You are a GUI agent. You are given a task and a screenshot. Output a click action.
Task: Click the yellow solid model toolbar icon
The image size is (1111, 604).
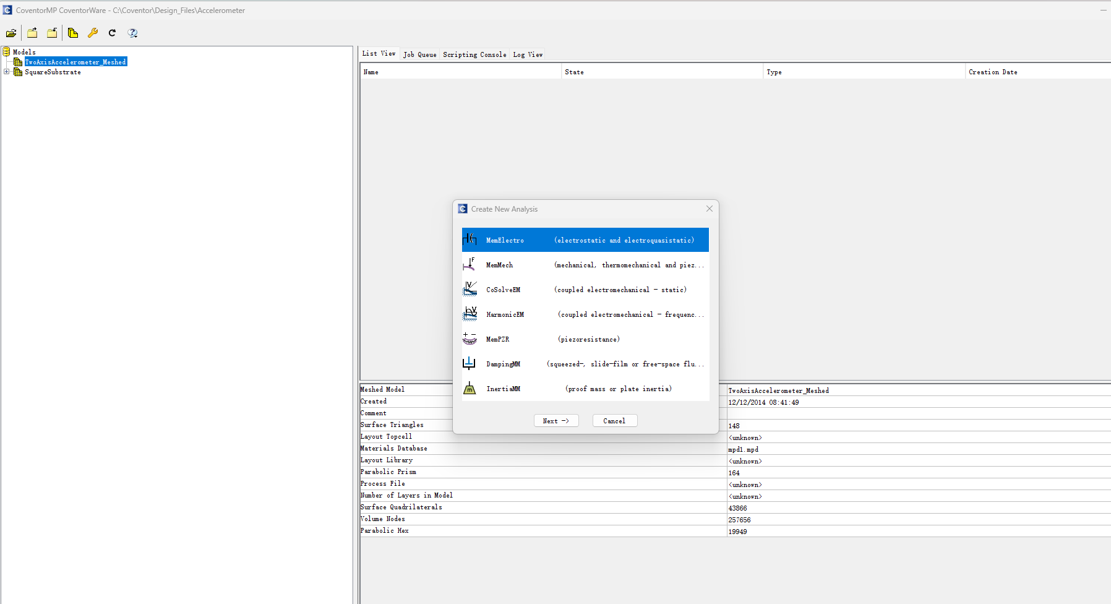pyautogui.click(x=73, y=33)
